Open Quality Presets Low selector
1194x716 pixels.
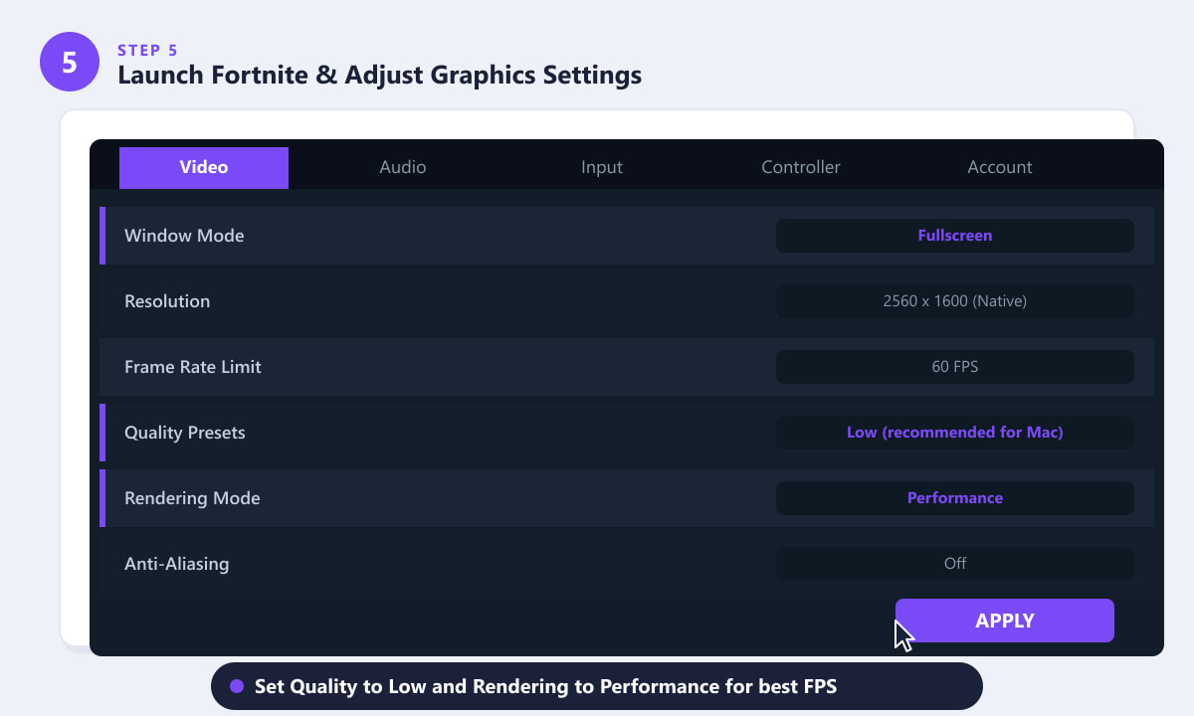pyautogui.click(x=955, y=433)
